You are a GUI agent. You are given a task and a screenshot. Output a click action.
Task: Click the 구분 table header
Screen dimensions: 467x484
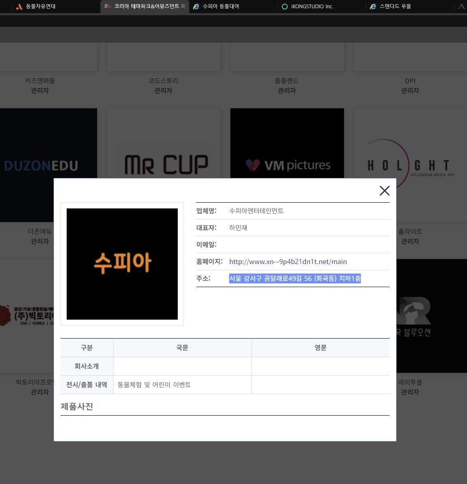tap(87, 348)
